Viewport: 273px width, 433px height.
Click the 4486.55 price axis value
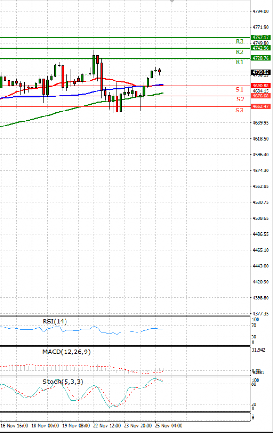tap(261, 234)
